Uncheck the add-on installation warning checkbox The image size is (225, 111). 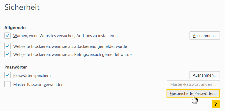pos(8,35)
